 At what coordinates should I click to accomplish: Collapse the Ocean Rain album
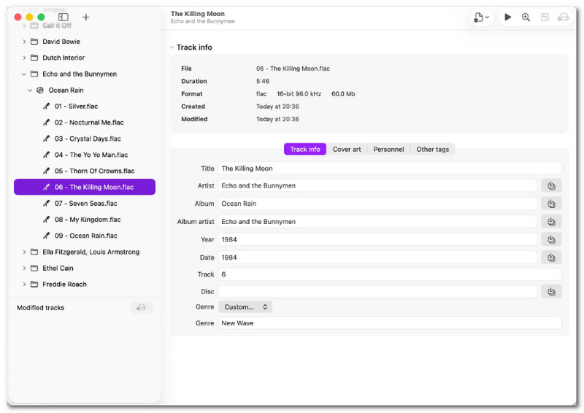tap(30, 90)
